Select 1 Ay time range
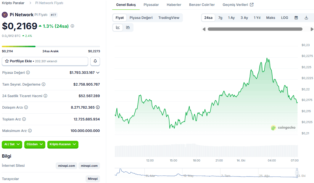 pos(231,18)
